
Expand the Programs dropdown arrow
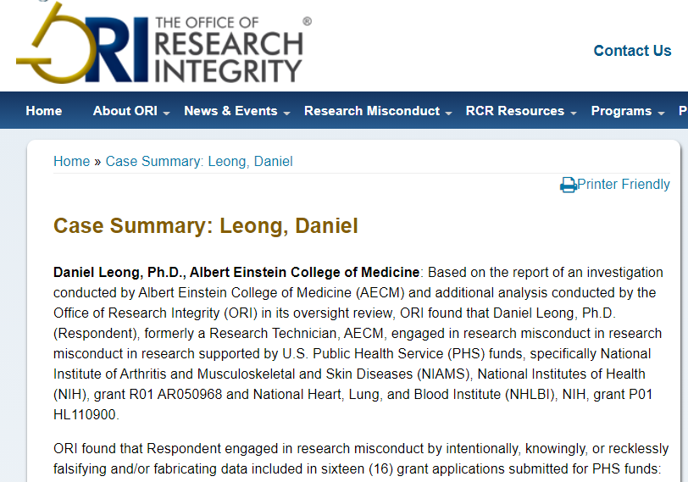click(661, 113)
